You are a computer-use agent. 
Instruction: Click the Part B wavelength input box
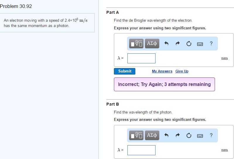[x=141, y=150]
